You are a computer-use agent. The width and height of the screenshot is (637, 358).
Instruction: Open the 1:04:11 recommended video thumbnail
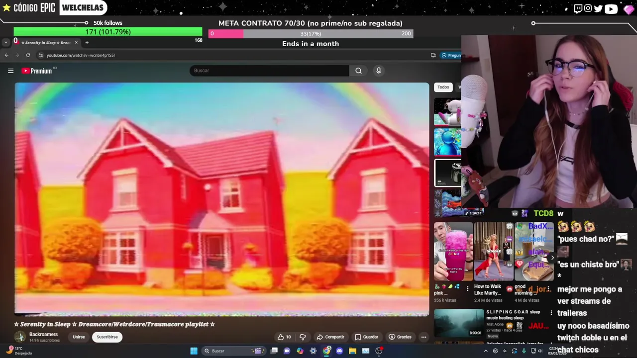coord(448,203)
